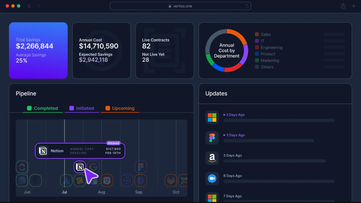Image resolution: width=361 pixels, height=203 pixels.
Task: Toggle the Upcoming pipeline filter
Action: [120, 108]
